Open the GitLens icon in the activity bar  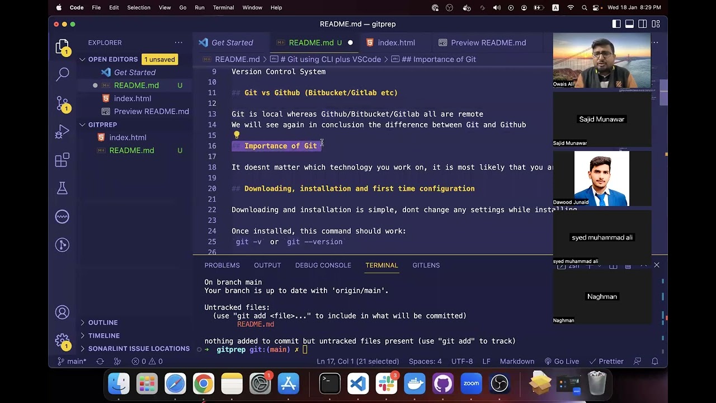(62, 245)
